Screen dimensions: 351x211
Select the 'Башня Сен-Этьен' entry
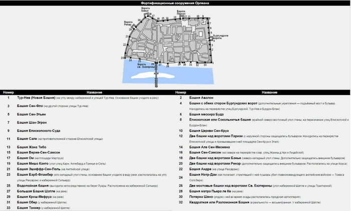pos(32,114)
